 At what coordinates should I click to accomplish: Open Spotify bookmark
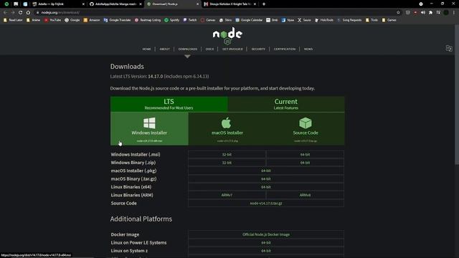tap(172, 20)
